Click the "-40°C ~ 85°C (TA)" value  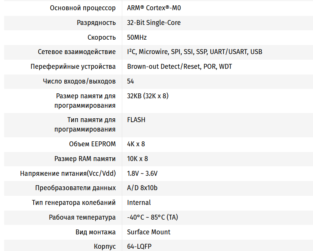153,217
